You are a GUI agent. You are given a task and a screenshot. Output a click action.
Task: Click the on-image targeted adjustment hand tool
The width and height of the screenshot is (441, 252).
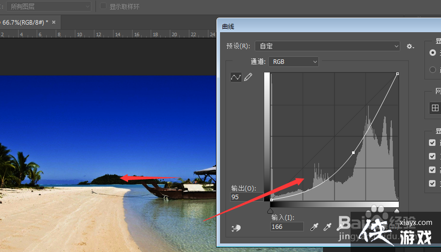(236, 228)
